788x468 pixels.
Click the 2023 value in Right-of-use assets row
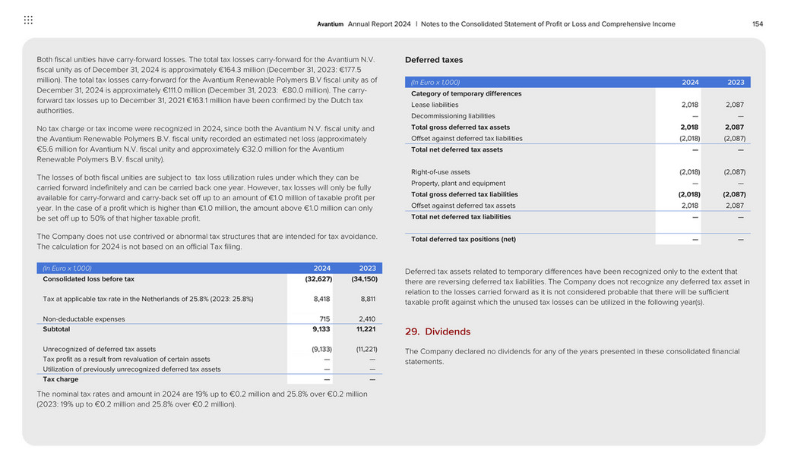(735, 172)
